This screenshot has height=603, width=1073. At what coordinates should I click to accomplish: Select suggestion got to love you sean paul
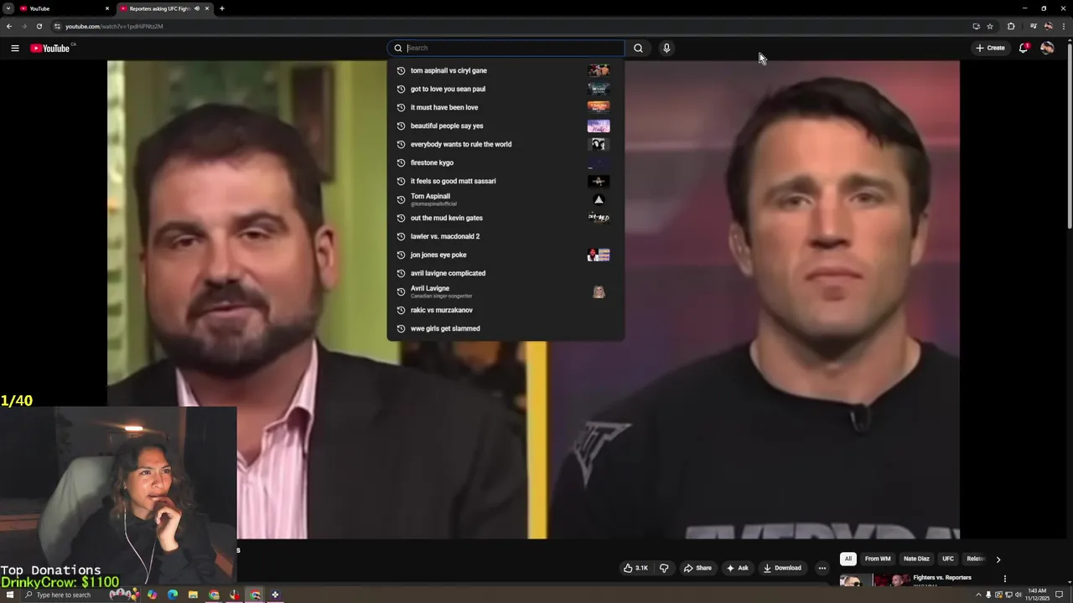coord(505,89)
